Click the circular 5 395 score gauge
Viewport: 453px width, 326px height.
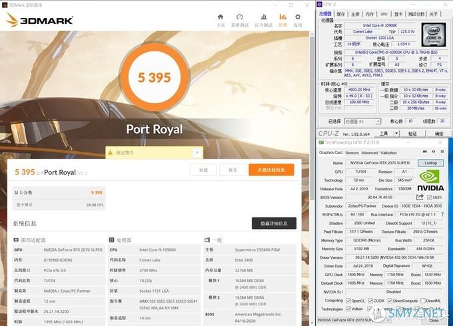click(155, 77)
